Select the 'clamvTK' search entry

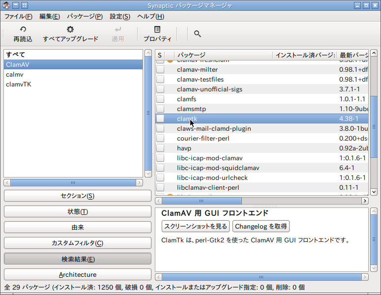click(x=73, y=84)
